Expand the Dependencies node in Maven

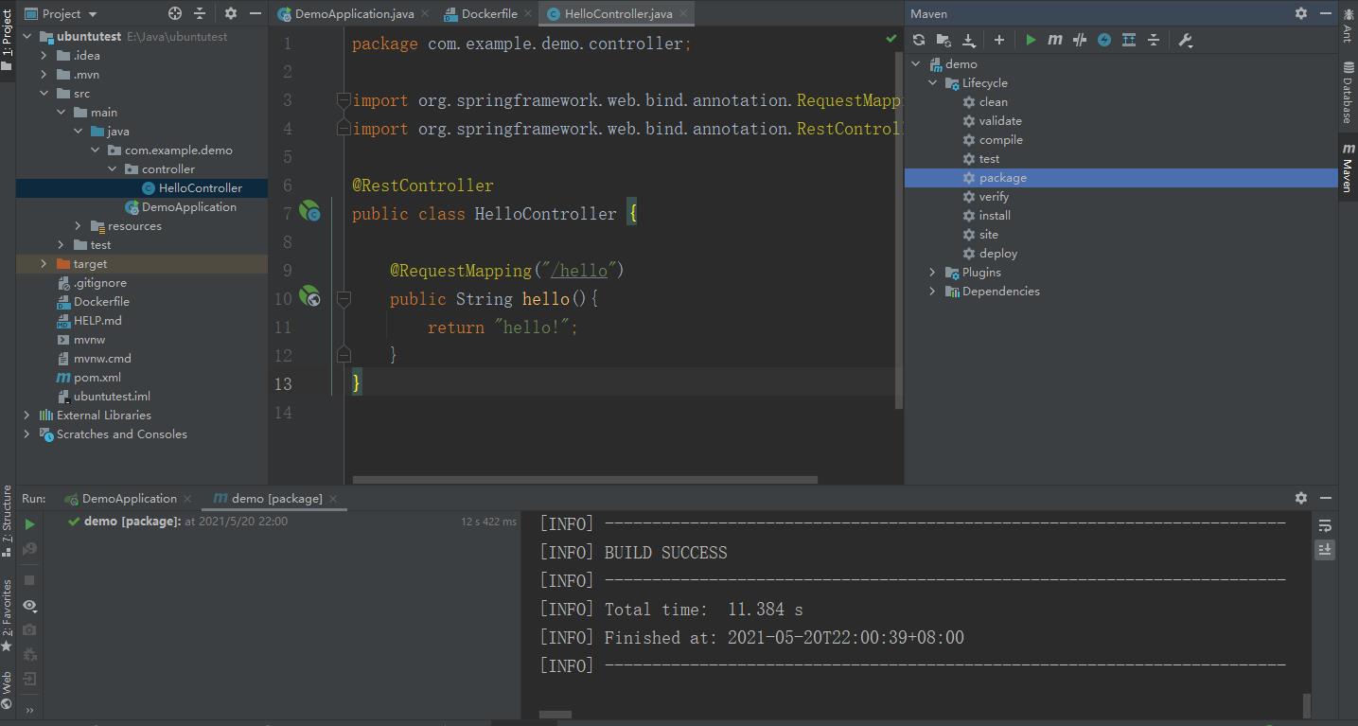pos(933,292)
